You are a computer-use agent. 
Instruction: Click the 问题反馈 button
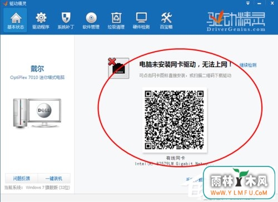22,179
